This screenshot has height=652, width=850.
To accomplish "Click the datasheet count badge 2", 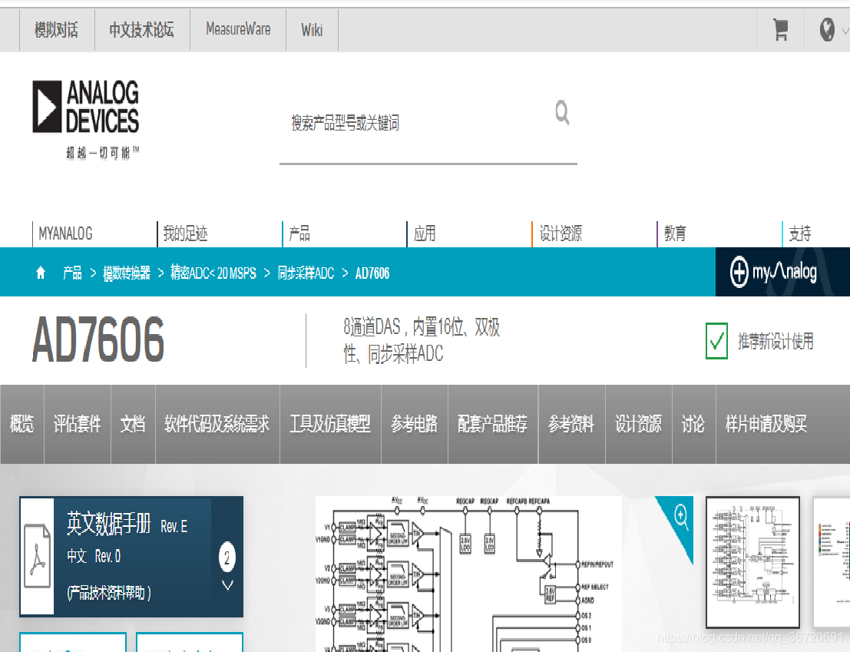I will (227, 557).
